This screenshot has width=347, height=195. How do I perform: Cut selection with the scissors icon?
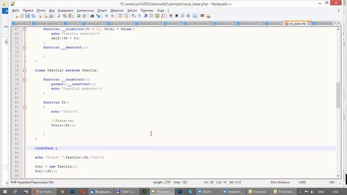point(59,16)
